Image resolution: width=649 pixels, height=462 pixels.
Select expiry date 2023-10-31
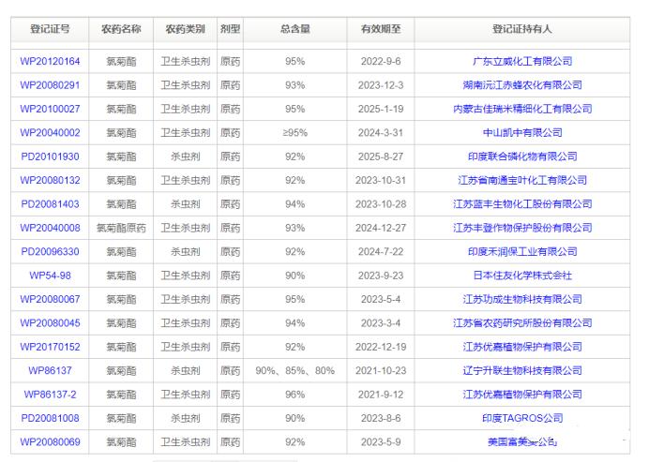(x=381, y=180)
